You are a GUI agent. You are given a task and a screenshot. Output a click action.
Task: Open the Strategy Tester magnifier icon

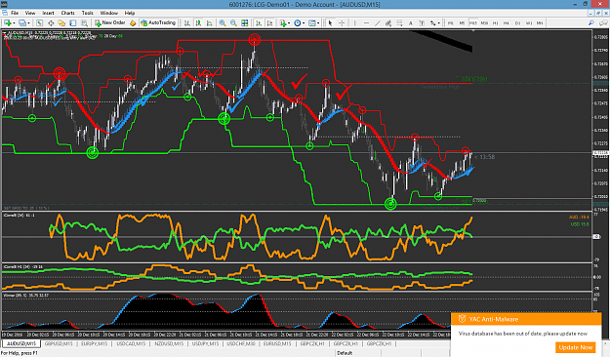tap(84, 23)
